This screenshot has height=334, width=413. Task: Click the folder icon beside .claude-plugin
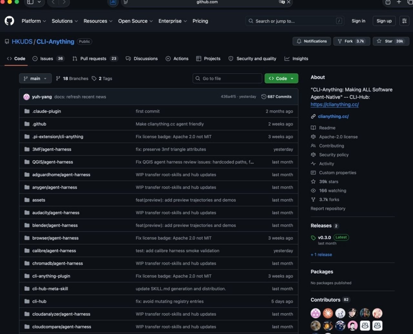point(27,111)
